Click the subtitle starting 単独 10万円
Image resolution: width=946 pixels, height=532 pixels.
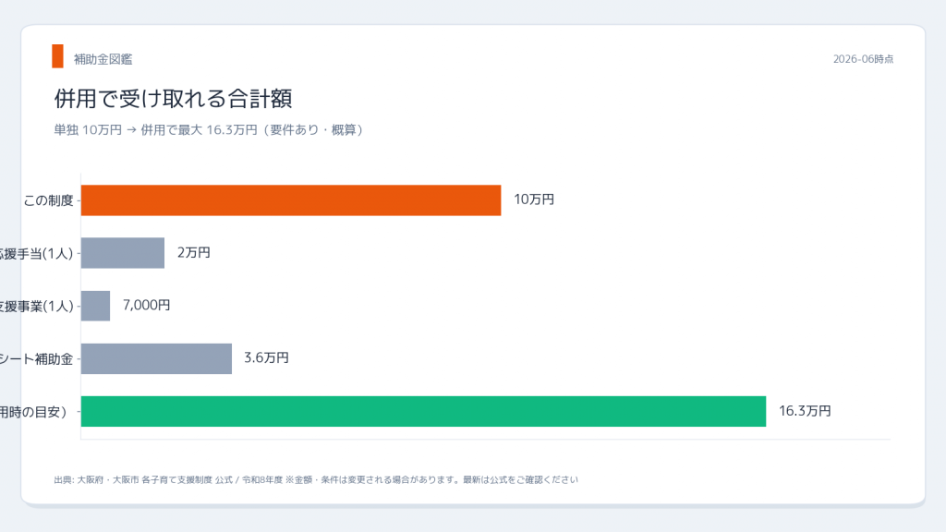[209, 129]
